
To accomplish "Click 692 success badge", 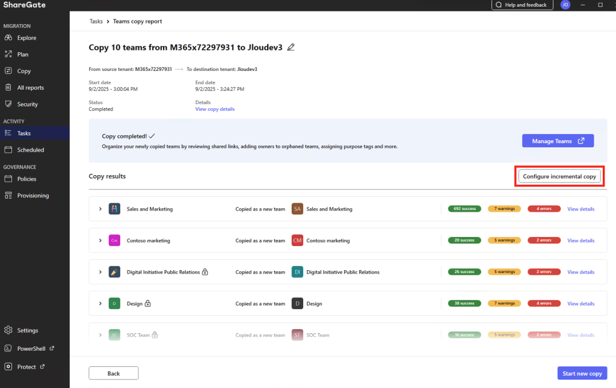I will (x=464, y=209).
